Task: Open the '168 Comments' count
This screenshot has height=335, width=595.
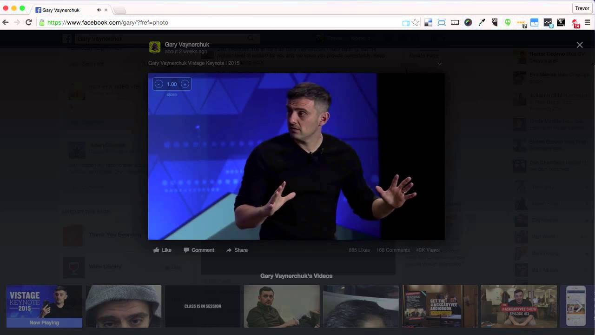Action: coord(393,250)
